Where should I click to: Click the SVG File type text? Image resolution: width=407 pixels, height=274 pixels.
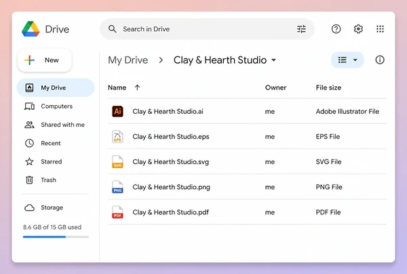coord(328,161)
